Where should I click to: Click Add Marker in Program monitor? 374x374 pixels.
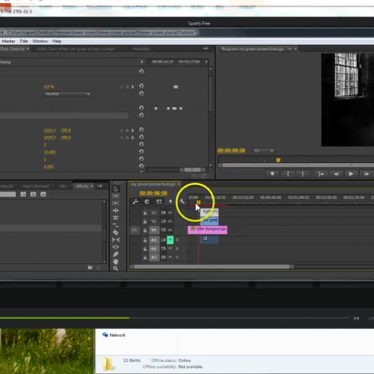tap(272, 174)
